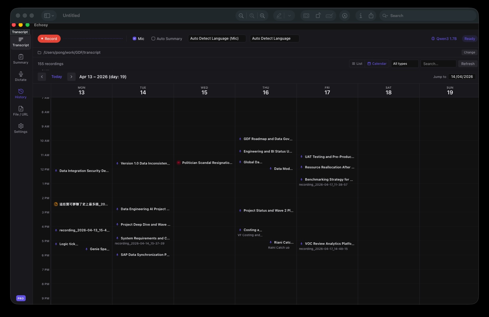489x317 pixels.
Task: Open the file entry with the orange document icon
Action: point(82,204)
